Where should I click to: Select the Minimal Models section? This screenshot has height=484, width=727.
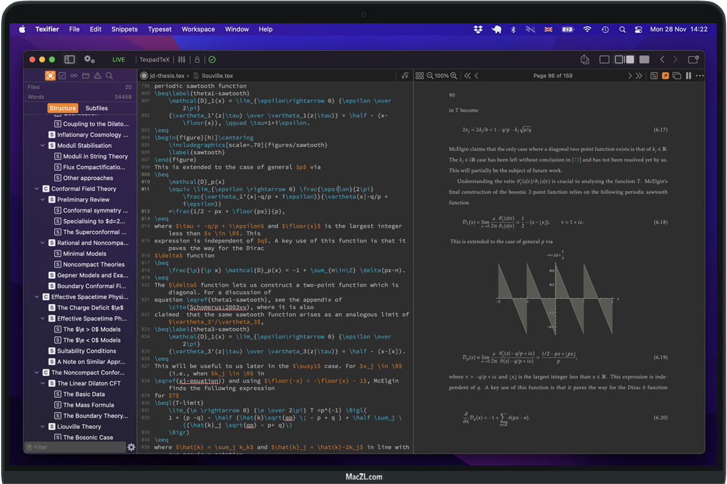pos(85,253)
